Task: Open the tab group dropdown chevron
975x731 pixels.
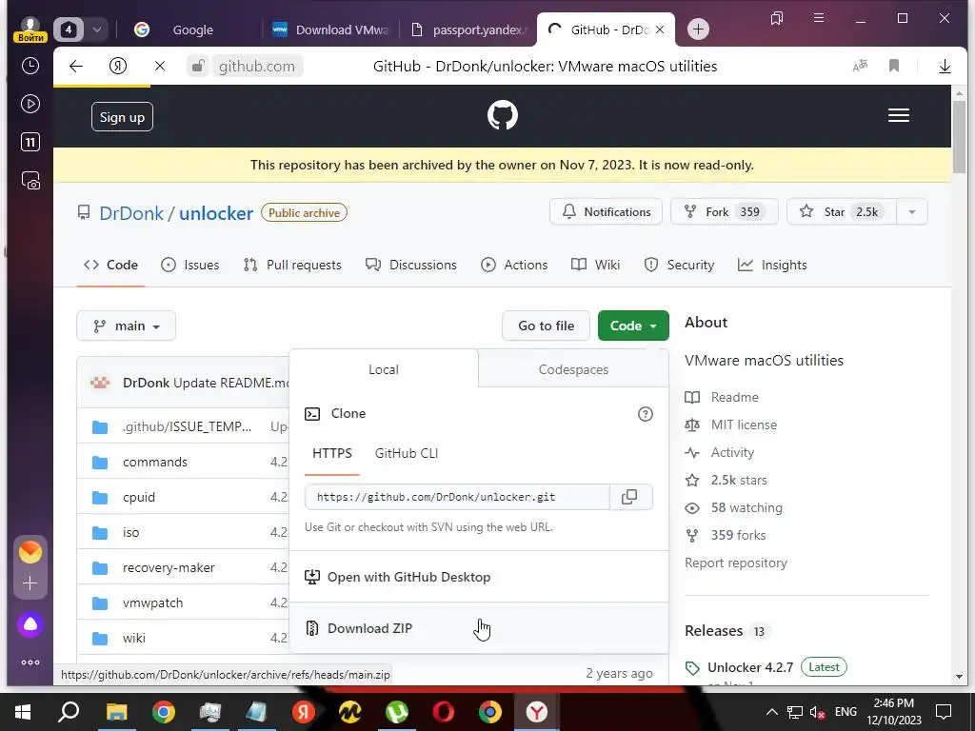Action: (97, 30)
